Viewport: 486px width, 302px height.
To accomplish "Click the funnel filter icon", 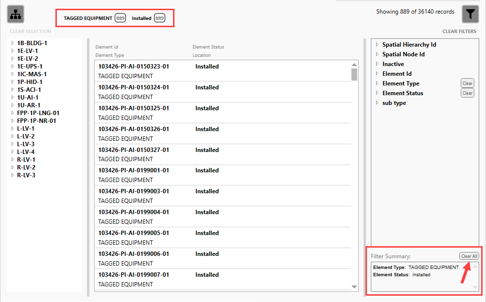I will (x=470, y=14).
